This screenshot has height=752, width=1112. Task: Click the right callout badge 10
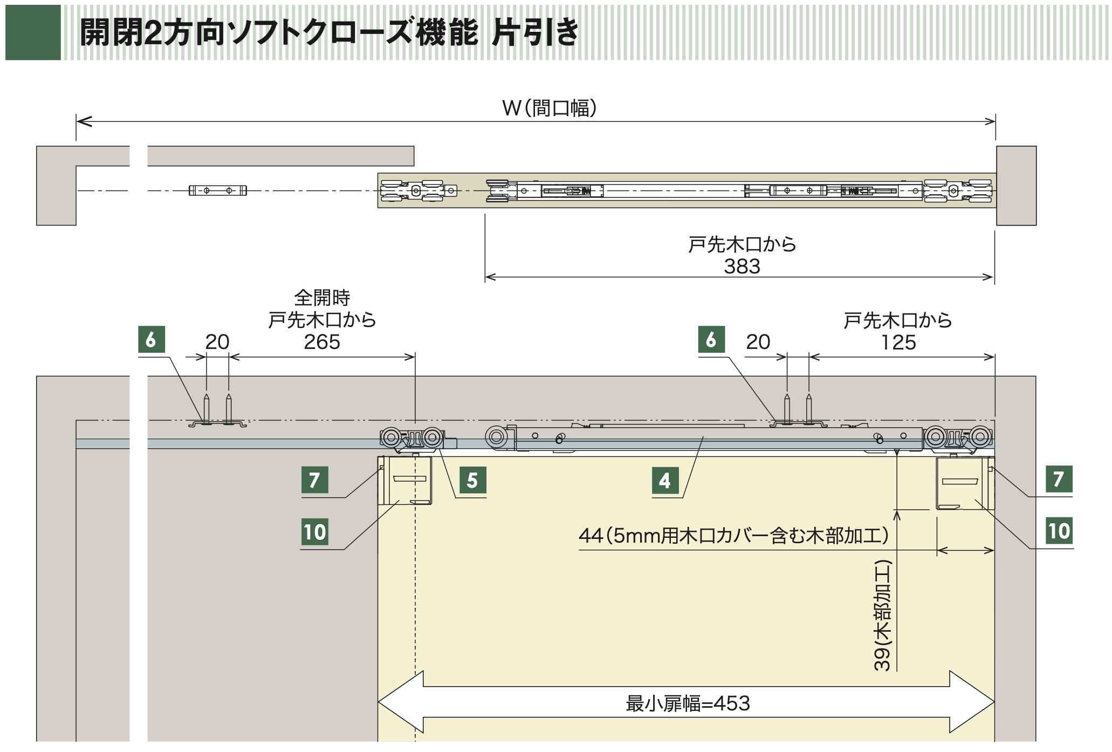(x=1059, y=531)
